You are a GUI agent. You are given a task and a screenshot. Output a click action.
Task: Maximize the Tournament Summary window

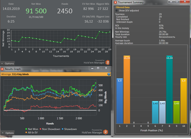tap(177, 1)
